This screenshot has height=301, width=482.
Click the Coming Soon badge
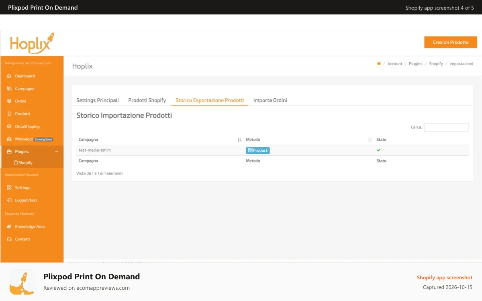tap(43, 139)
